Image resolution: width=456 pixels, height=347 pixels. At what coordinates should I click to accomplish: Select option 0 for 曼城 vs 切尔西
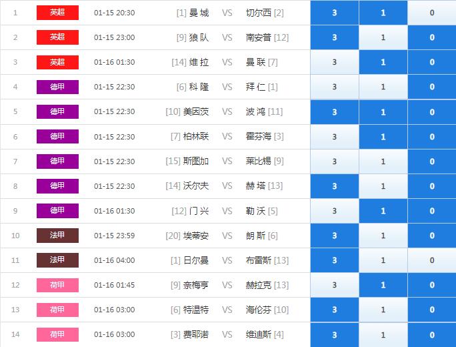[x=432, y=13]
